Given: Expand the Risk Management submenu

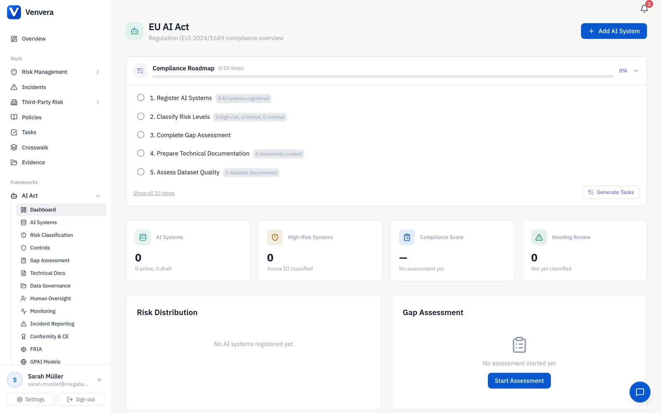Looking at the screenshot, I should (x=98, y=72).
